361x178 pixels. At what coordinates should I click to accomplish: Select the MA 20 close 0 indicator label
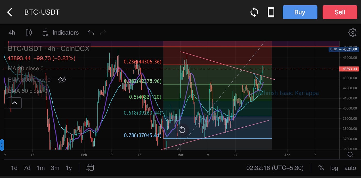[x=26, y=69]
